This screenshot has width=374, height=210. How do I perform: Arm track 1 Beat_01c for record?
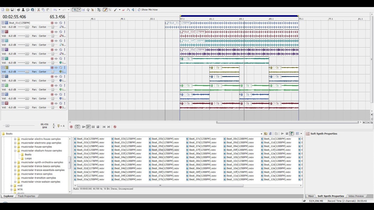click(52, 23)
